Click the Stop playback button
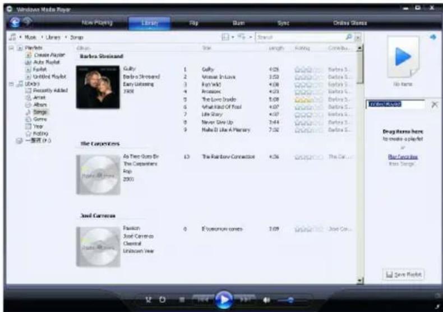The width and height of the screenshot is (443, 312). (182, 300)
